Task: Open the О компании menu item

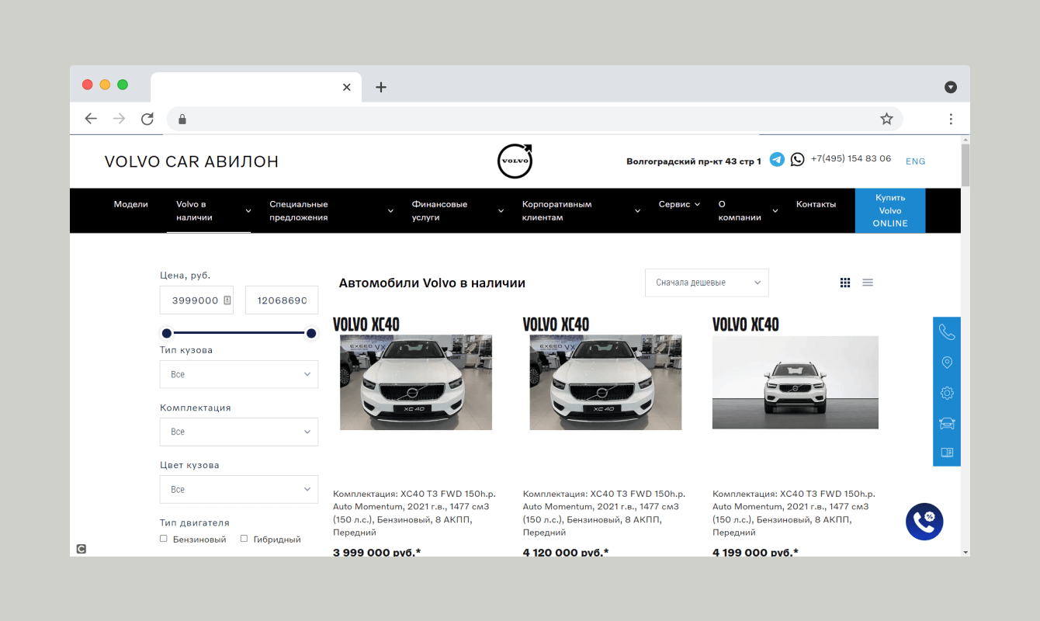Action: coord(740,211)
